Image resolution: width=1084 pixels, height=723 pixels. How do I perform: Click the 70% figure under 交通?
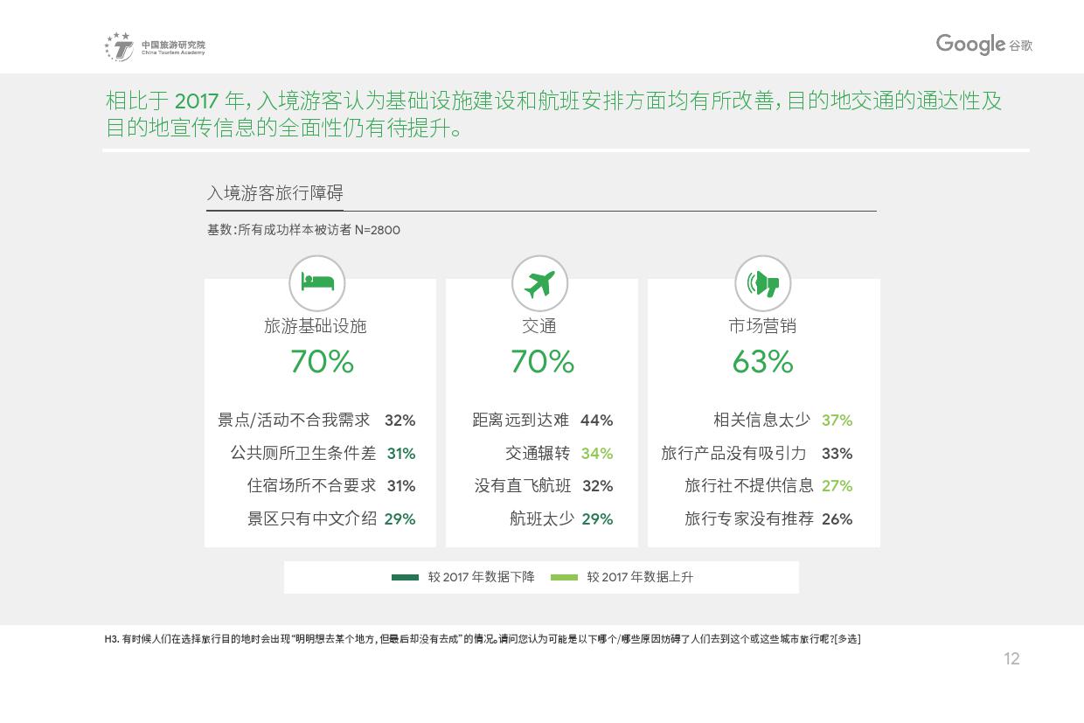[x=542, y=362]
